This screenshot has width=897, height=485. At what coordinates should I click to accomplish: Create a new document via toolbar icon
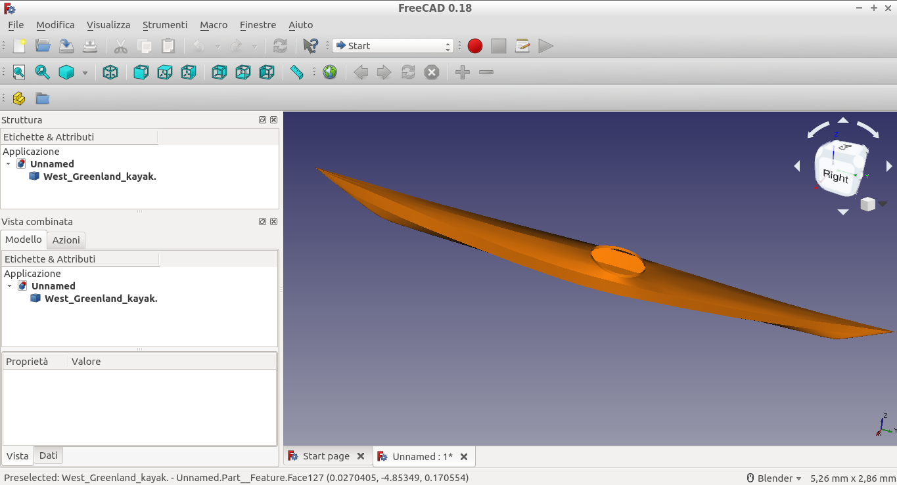(19, 46)
